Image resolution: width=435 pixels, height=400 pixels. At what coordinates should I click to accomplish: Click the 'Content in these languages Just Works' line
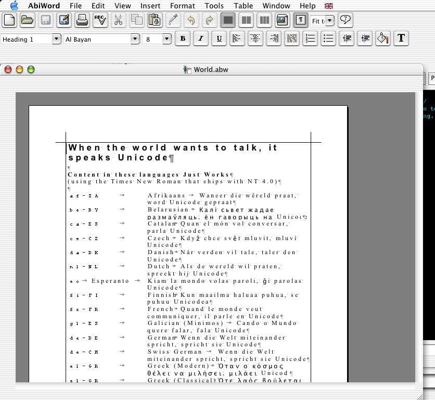(x=148, y=174)
